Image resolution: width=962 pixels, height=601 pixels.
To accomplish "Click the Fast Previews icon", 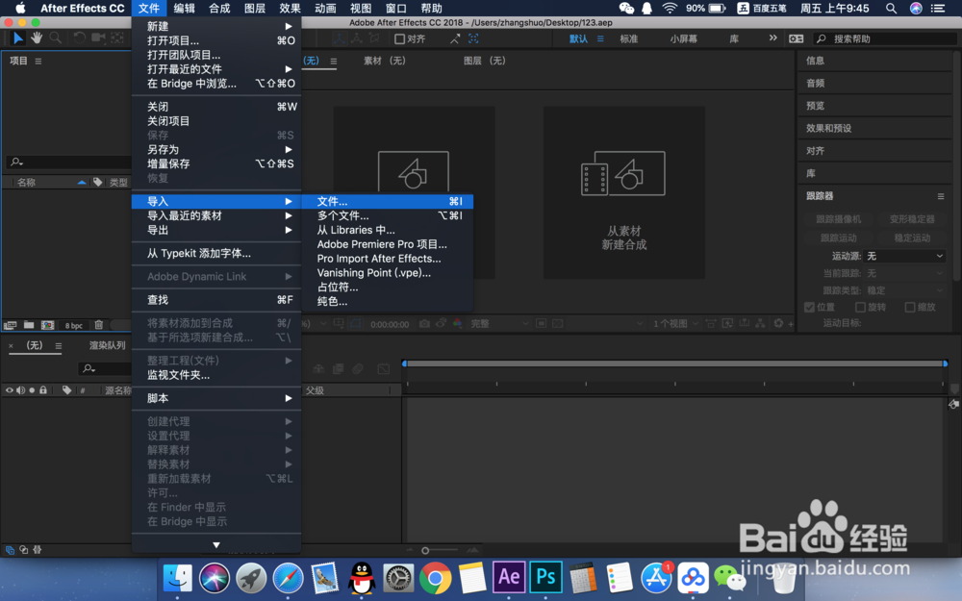I will pyautogui.click(x=727, y=323).
